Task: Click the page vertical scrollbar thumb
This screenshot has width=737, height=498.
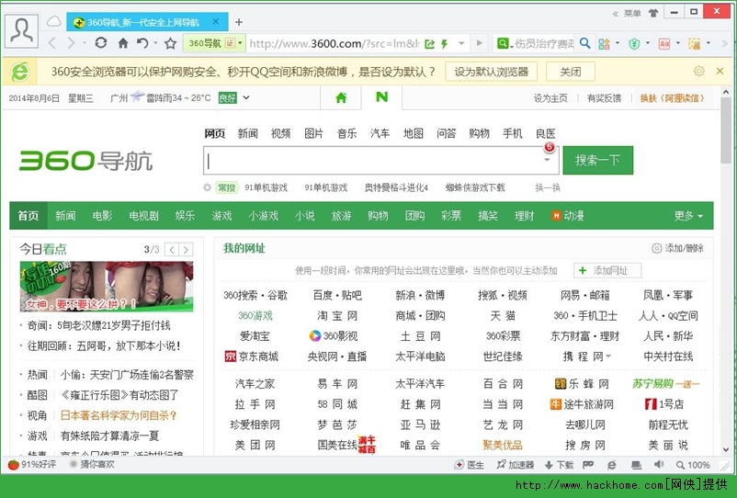Action: coord(725,130)
